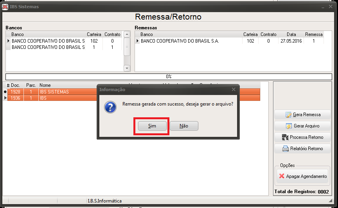This screenshot has width=338, height=208.
Task: Confirm with the Sim button
Action: point(152,126)
